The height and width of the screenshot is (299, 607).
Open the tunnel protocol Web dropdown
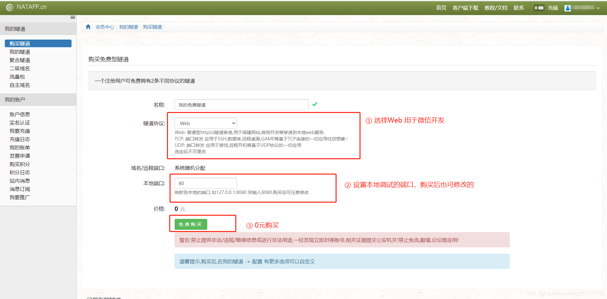[206, 123]
